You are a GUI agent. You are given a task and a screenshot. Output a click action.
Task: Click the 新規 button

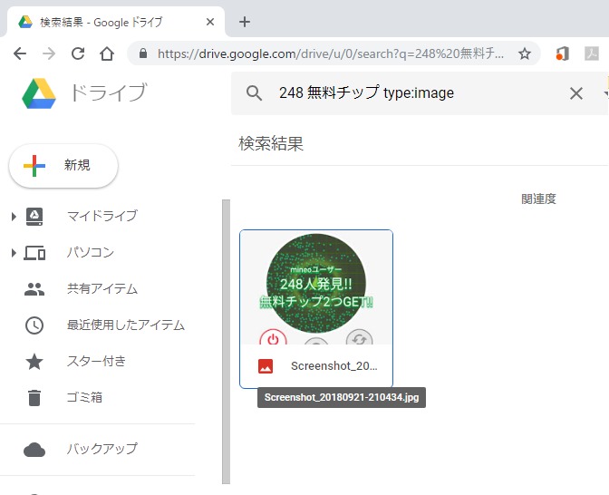[x=63, y=166]
